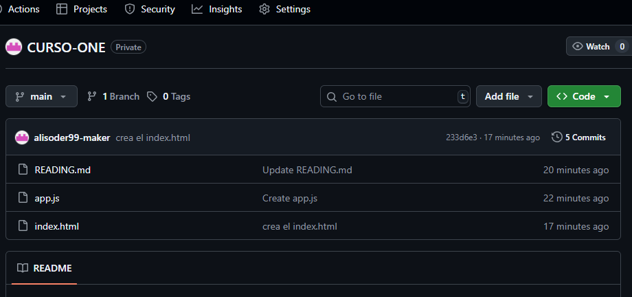Open the green Code dropdown button
Screen dimensions: 632x297
coord(584,96)
